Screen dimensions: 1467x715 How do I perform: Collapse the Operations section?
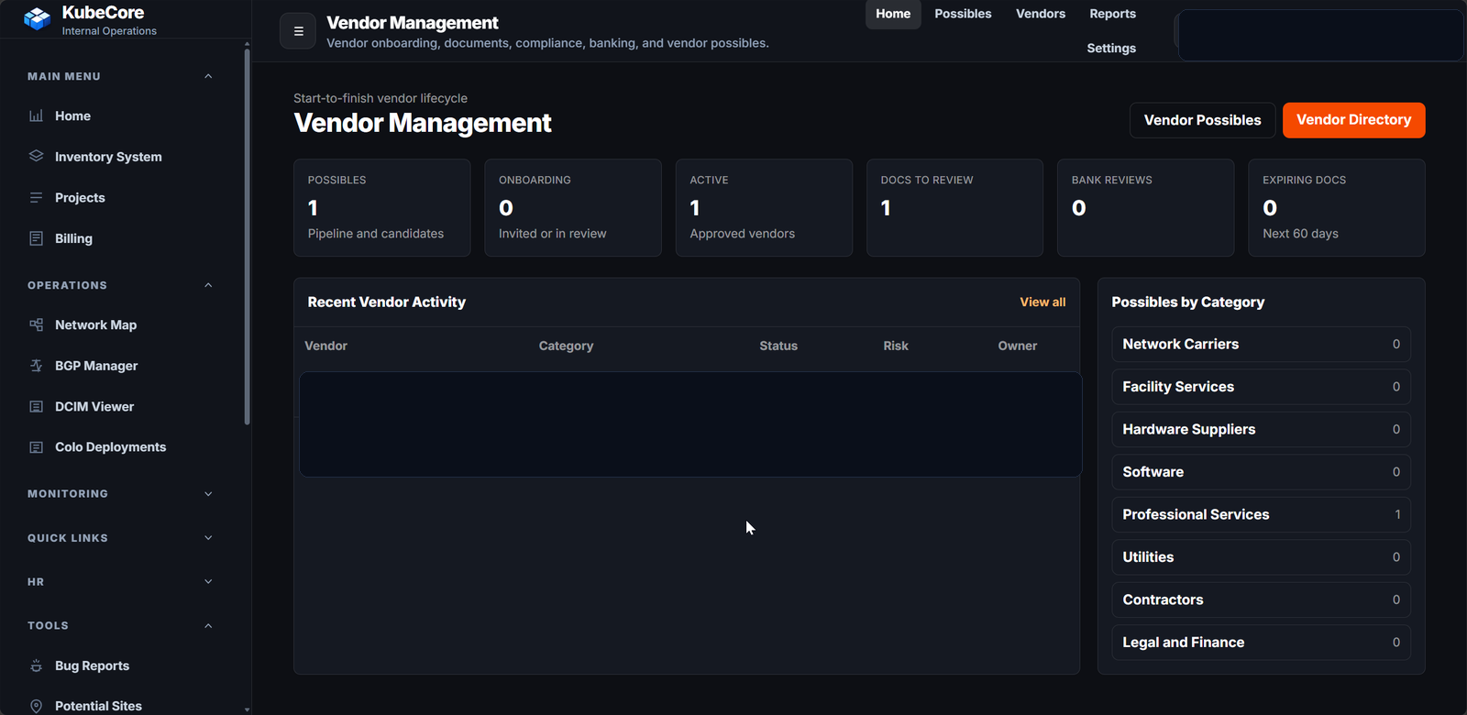point(208,285)
